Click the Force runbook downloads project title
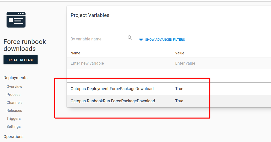Screen dimensions: 271x142 point(25,45)
